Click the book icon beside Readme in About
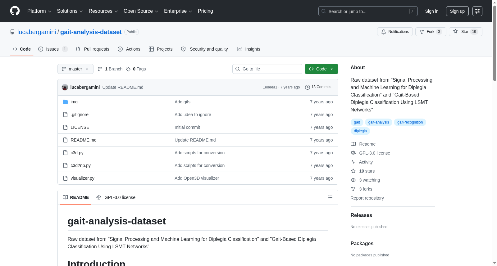Screen dimensions: 497x266 [x=353, y=144]
